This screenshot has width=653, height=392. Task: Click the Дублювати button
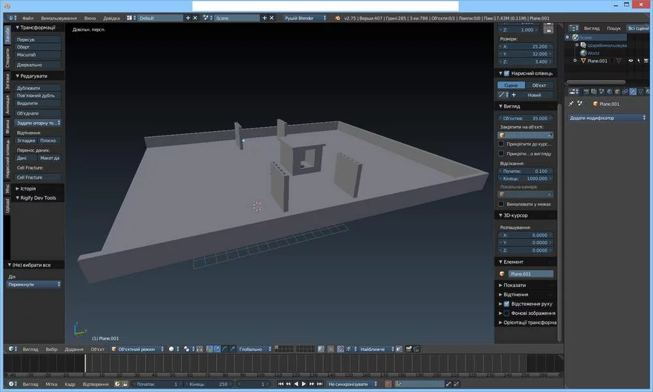tap(38, 88)
